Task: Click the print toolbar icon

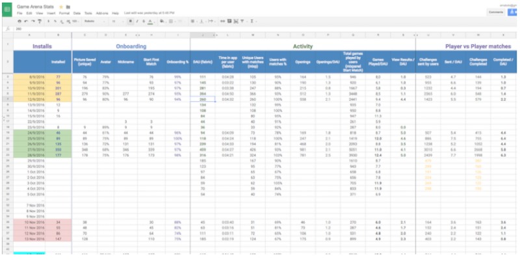Action: [x=19, y=21]
